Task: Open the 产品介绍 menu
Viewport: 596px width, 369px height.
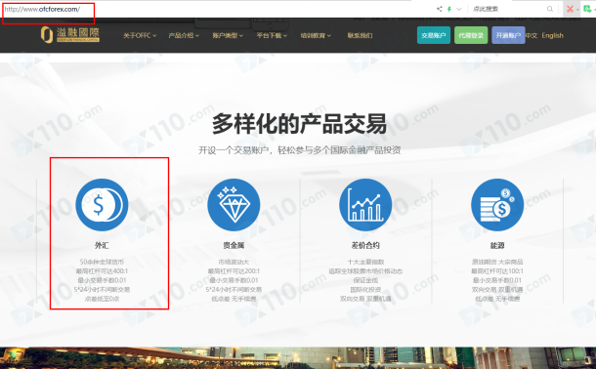Action: click(x=184, y=36)
